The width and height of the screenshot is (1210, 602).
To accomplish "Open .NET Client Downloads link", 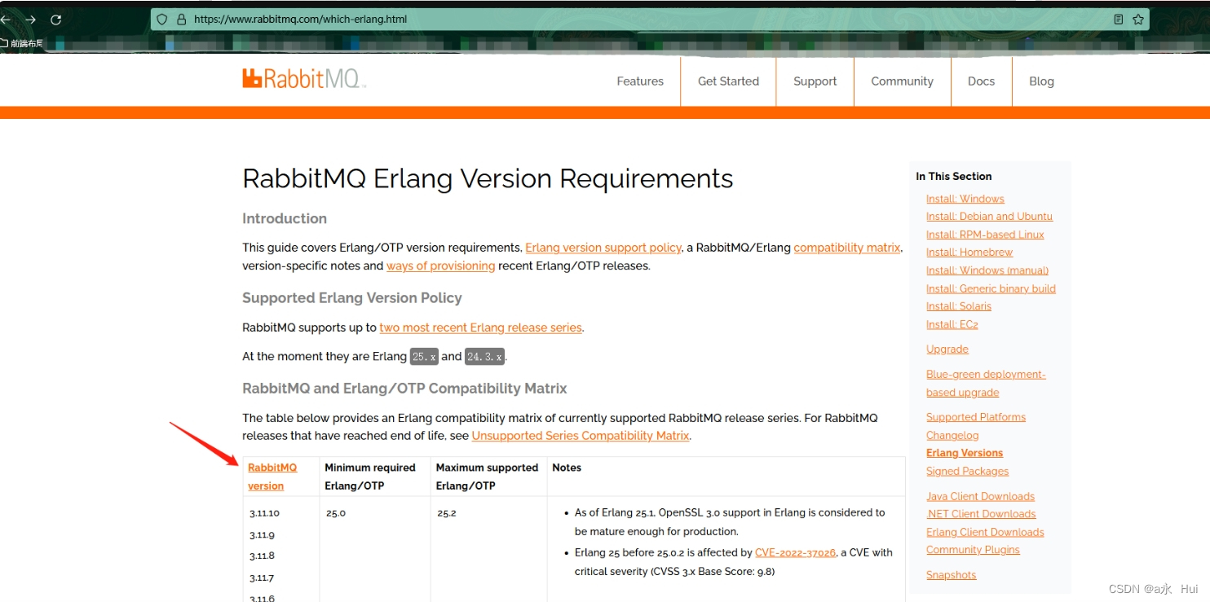I will coord(981,514).
